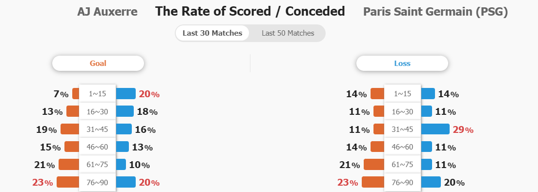Image resolution: width=538 pixels, height=192 pixels.
Task: Click the blue 20% bar for 1~15 goals
Action: coord(125,93)
